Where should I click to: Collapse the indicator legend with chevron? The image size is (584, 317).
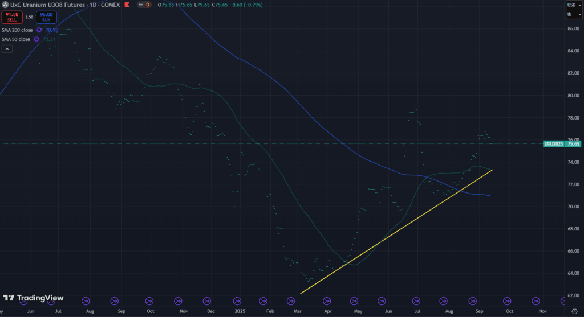coord(7,49)
